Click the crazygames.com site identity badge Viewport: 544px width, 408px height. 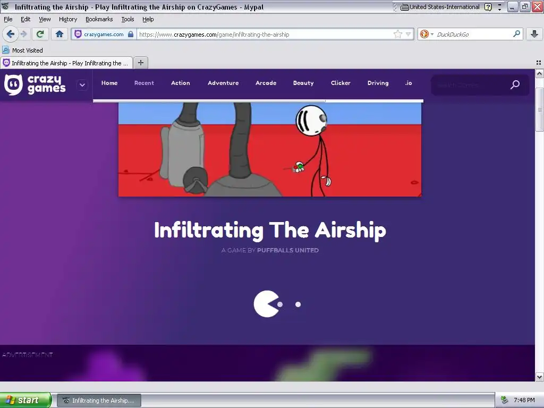[x=104, y=35]
